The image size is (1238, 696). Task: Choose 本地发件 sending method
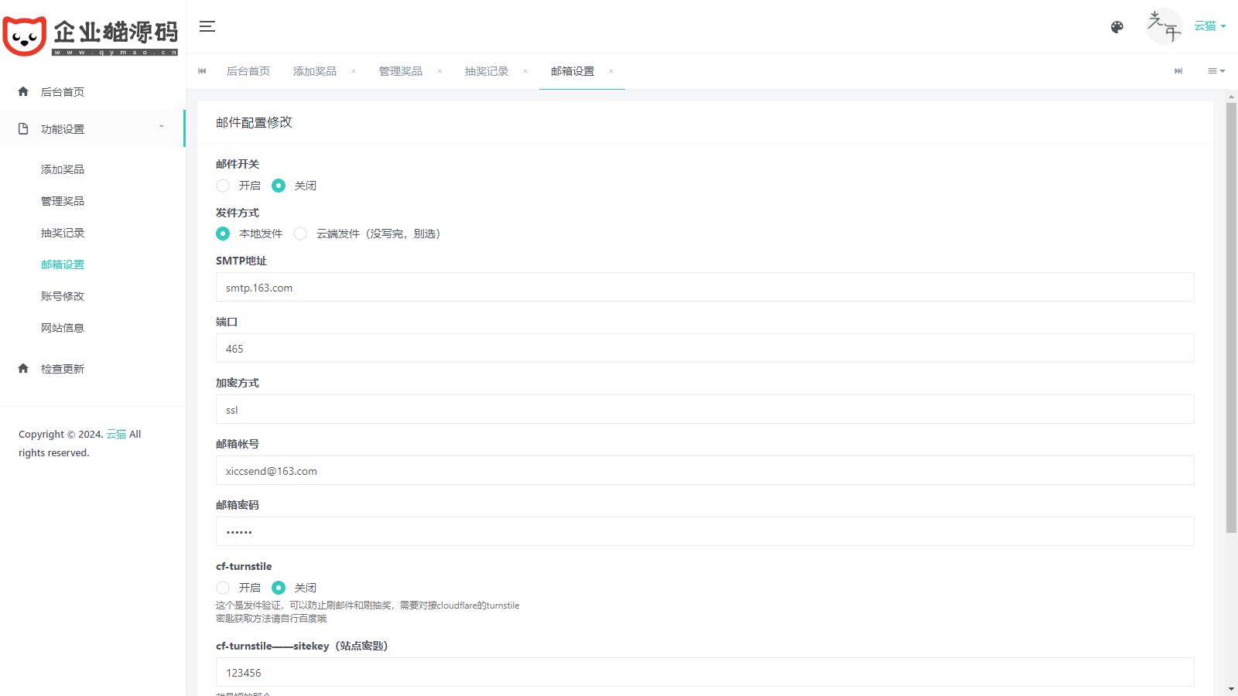223,234
